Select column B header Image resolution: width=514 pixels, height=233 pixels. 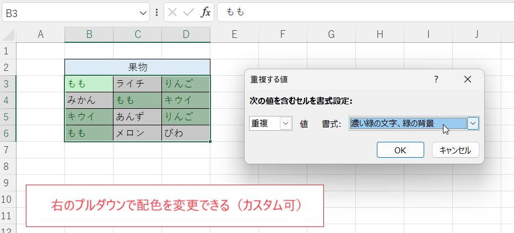89,34
